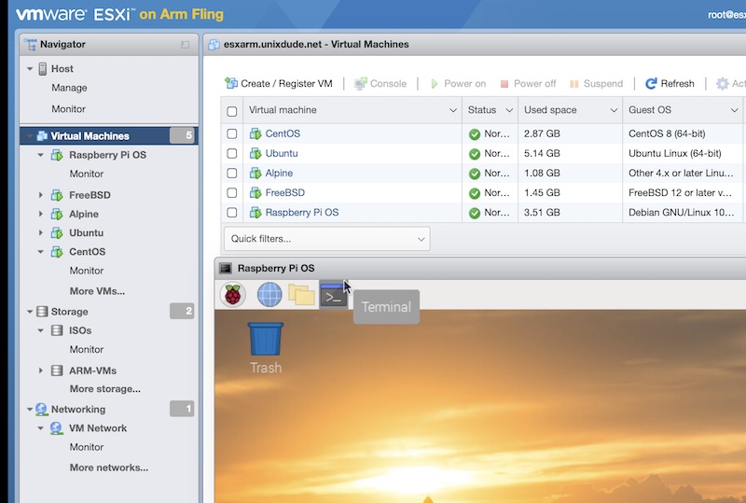The height and width of the screenshot is (503, 746).
Task: Open the FreeBSD link in VM table
Action: click(x=285, y=192)
